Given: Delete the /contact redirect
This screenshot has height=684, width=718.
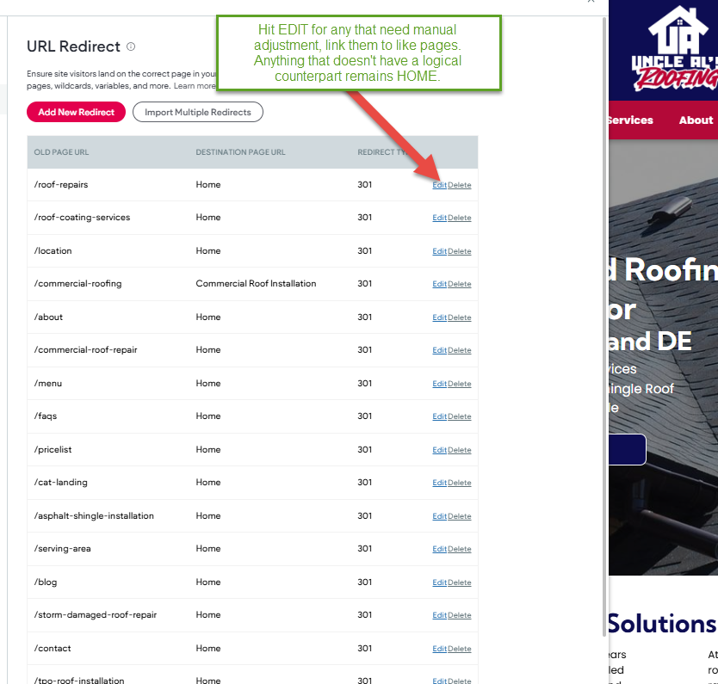Looking at the screenshot, I should pyautogui.click(x=460, y=649).
